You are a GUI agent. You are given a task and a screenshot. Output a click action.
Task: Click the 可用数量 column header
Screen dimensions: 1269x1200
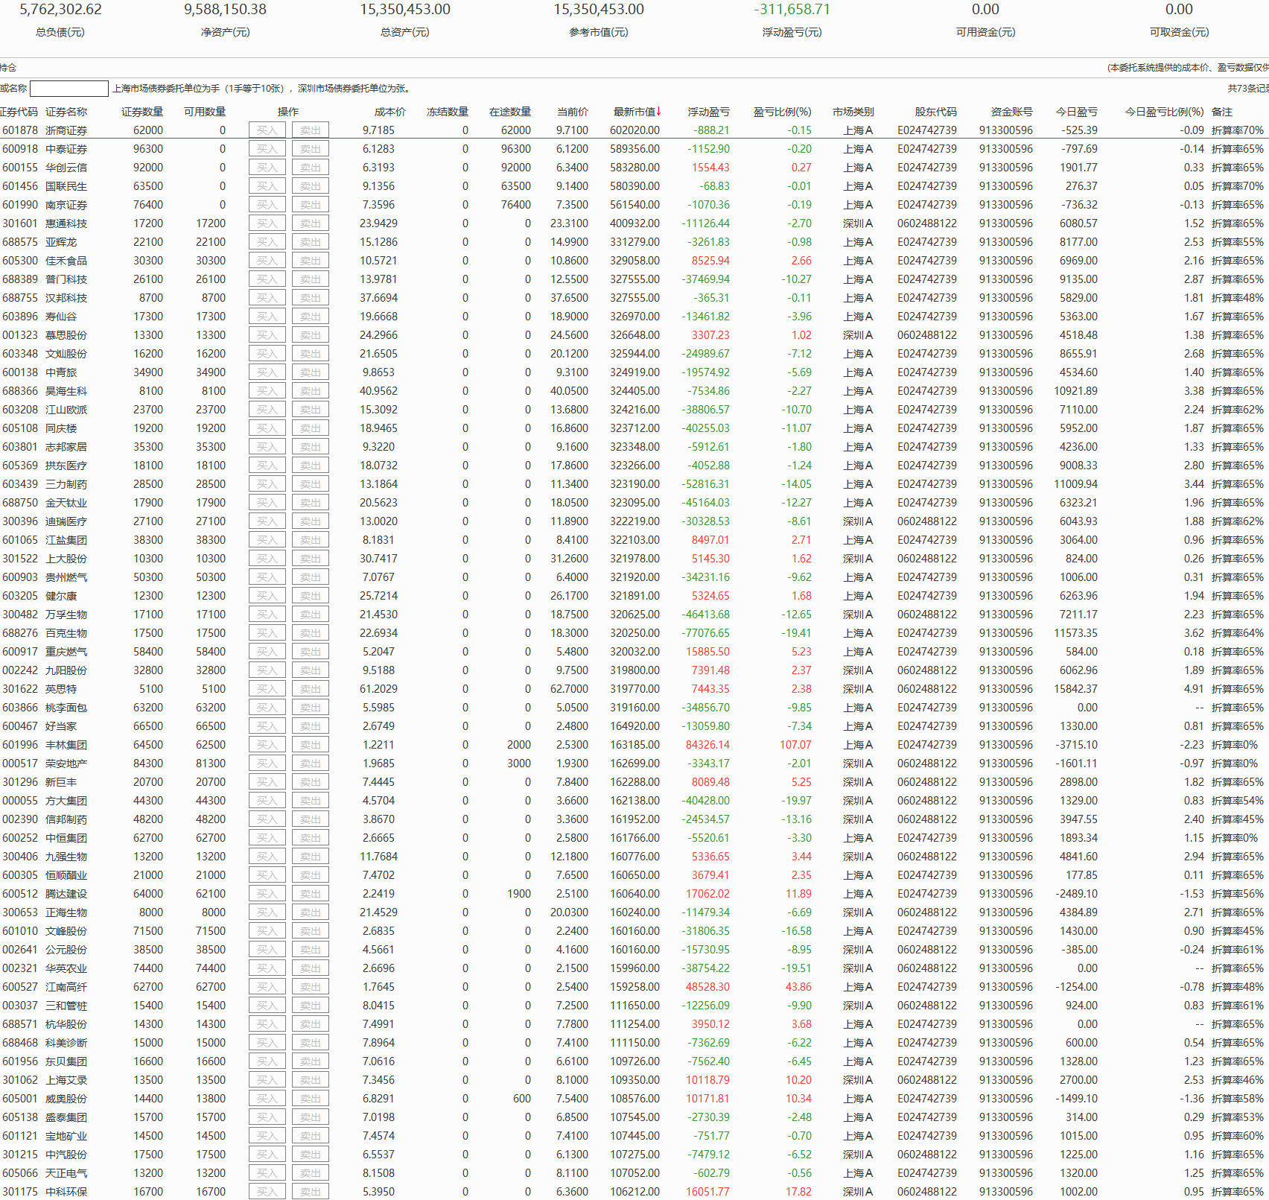point(205,112)
